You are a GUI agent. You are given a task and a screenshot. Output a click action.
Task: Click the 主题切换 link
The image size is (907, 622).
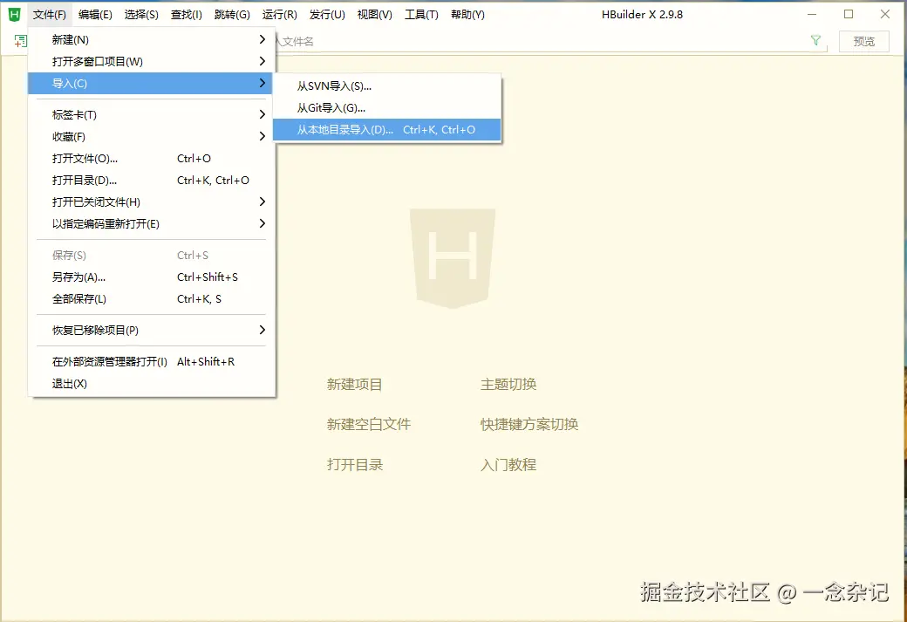click(x=508, y=384)
